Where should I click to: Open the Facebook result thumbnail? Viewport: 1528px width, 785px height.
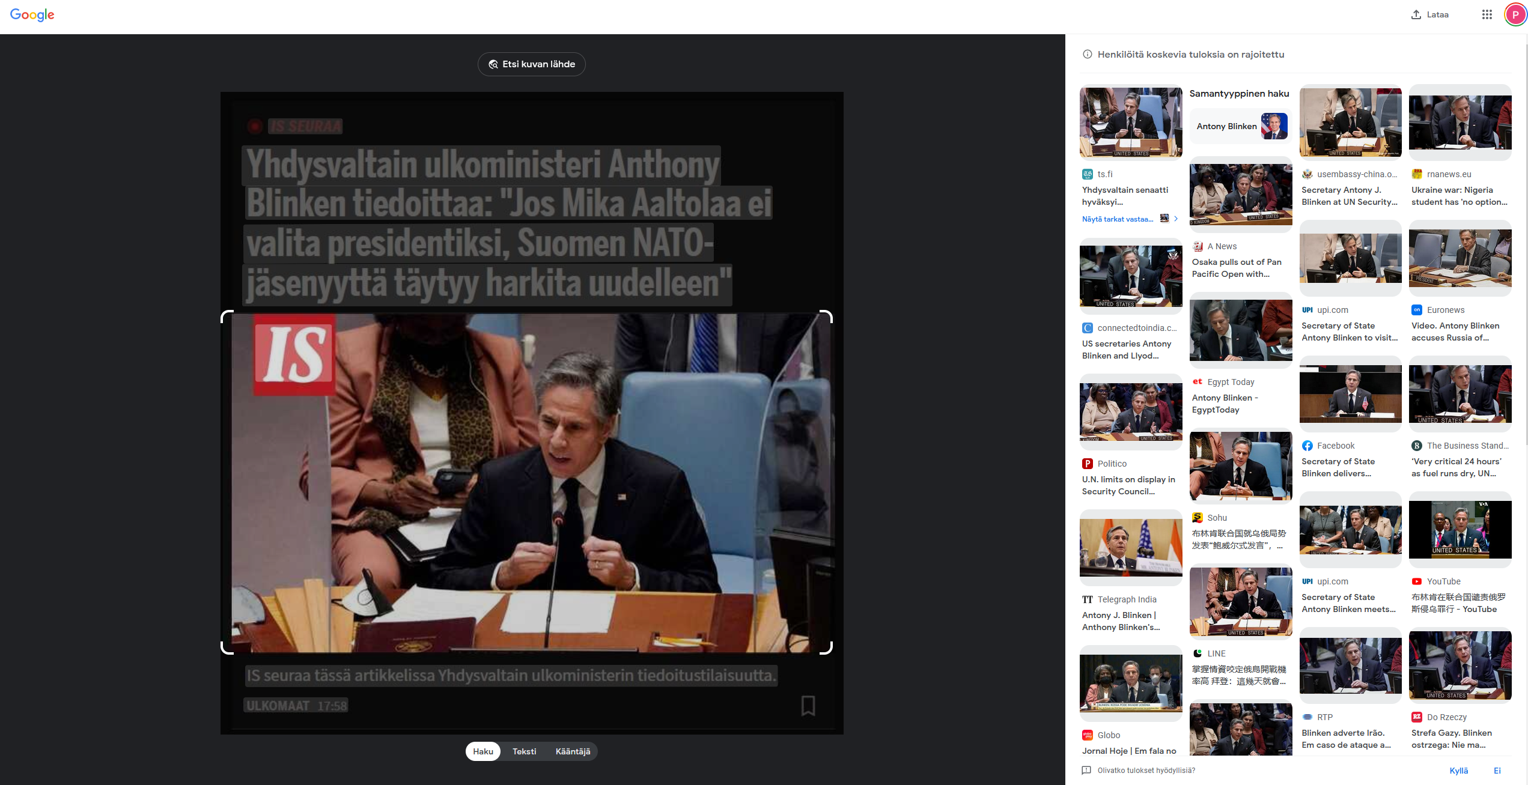1351,394
